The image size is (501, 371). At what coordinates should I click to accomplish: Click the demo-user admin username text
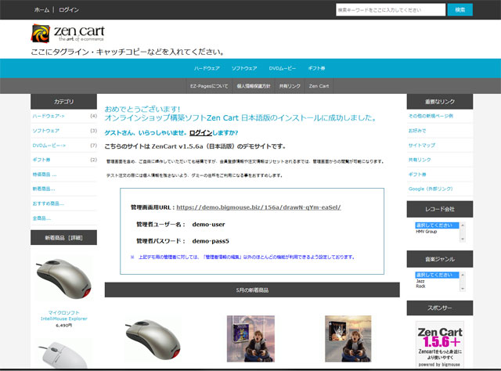point(209,225)
